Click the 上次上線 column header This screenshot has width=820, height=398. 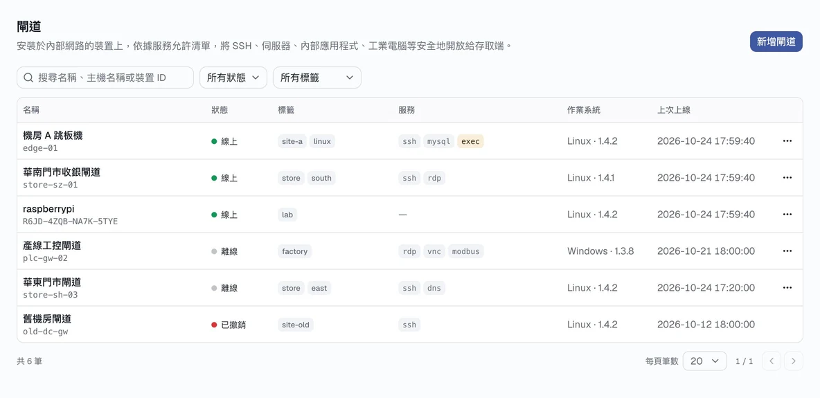(x=674, y=110)
